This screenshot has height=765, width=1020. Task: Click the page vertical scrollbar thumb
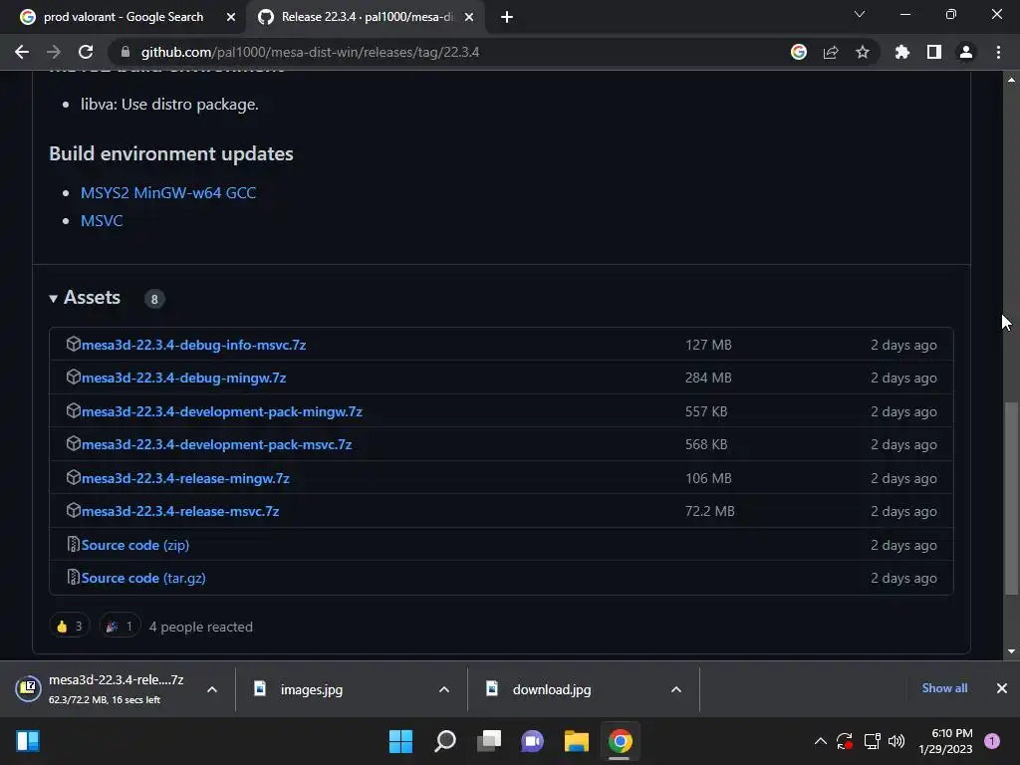[x=1011, y=498]
